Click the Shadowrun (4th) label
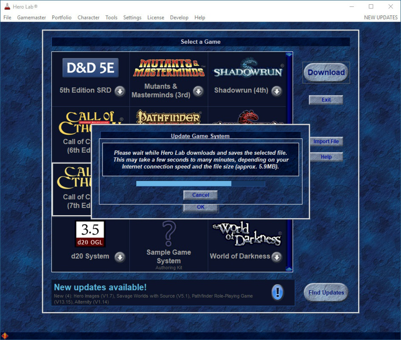The height and width of the screenshot is (340, 401). pyautogui.click(x=241, y=90)
